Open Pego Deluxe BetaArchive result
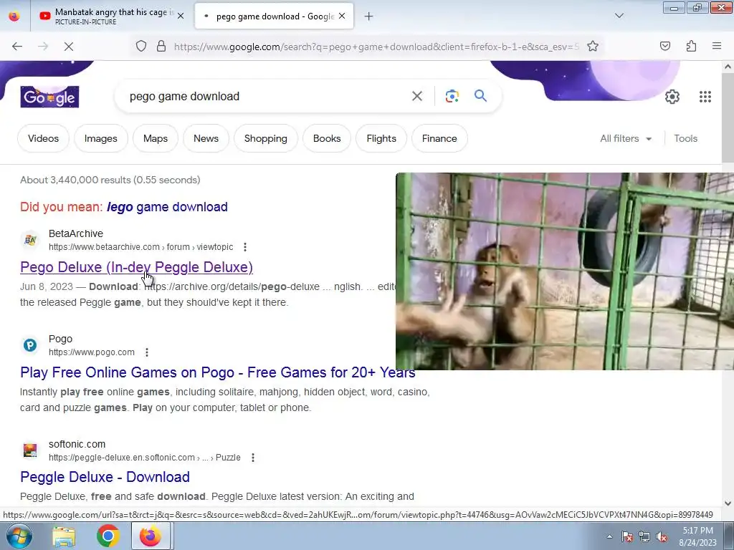The height and width of the screenshot is (550, 734). coord(136,267)
